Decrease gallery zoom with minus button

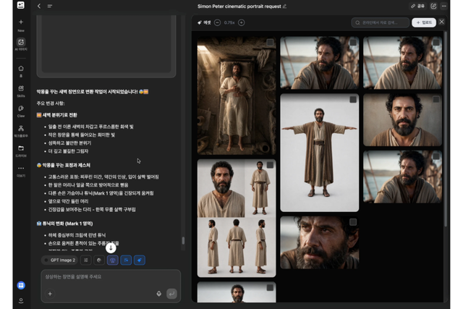click(217, 22)
